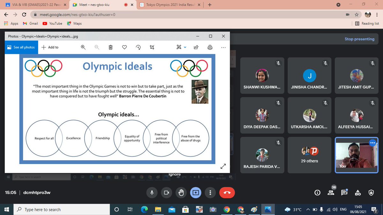Viewport: 383px width, 215px height.
Task: Open the Camera app from the taskbar
Action: pyautogui.click(x=213, y=209)
